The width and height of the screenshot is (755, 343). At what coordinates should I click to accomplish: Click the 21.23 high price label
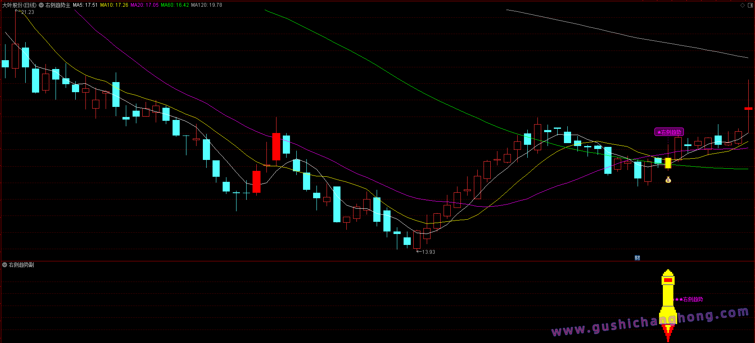point(28,12)
